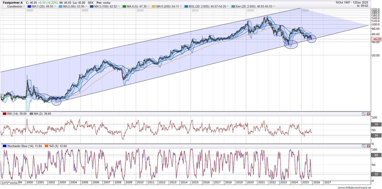Click year 2020 on bottom time axis

[250, 183]
